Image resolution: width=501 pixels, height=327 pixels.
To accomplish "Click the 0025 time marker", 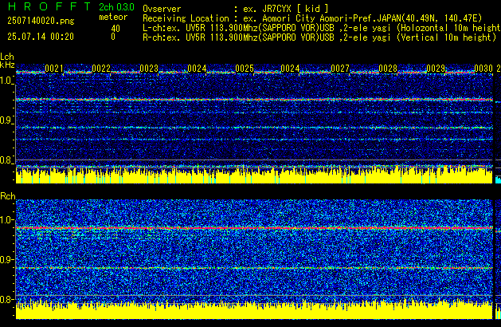I will click(245, 68).
